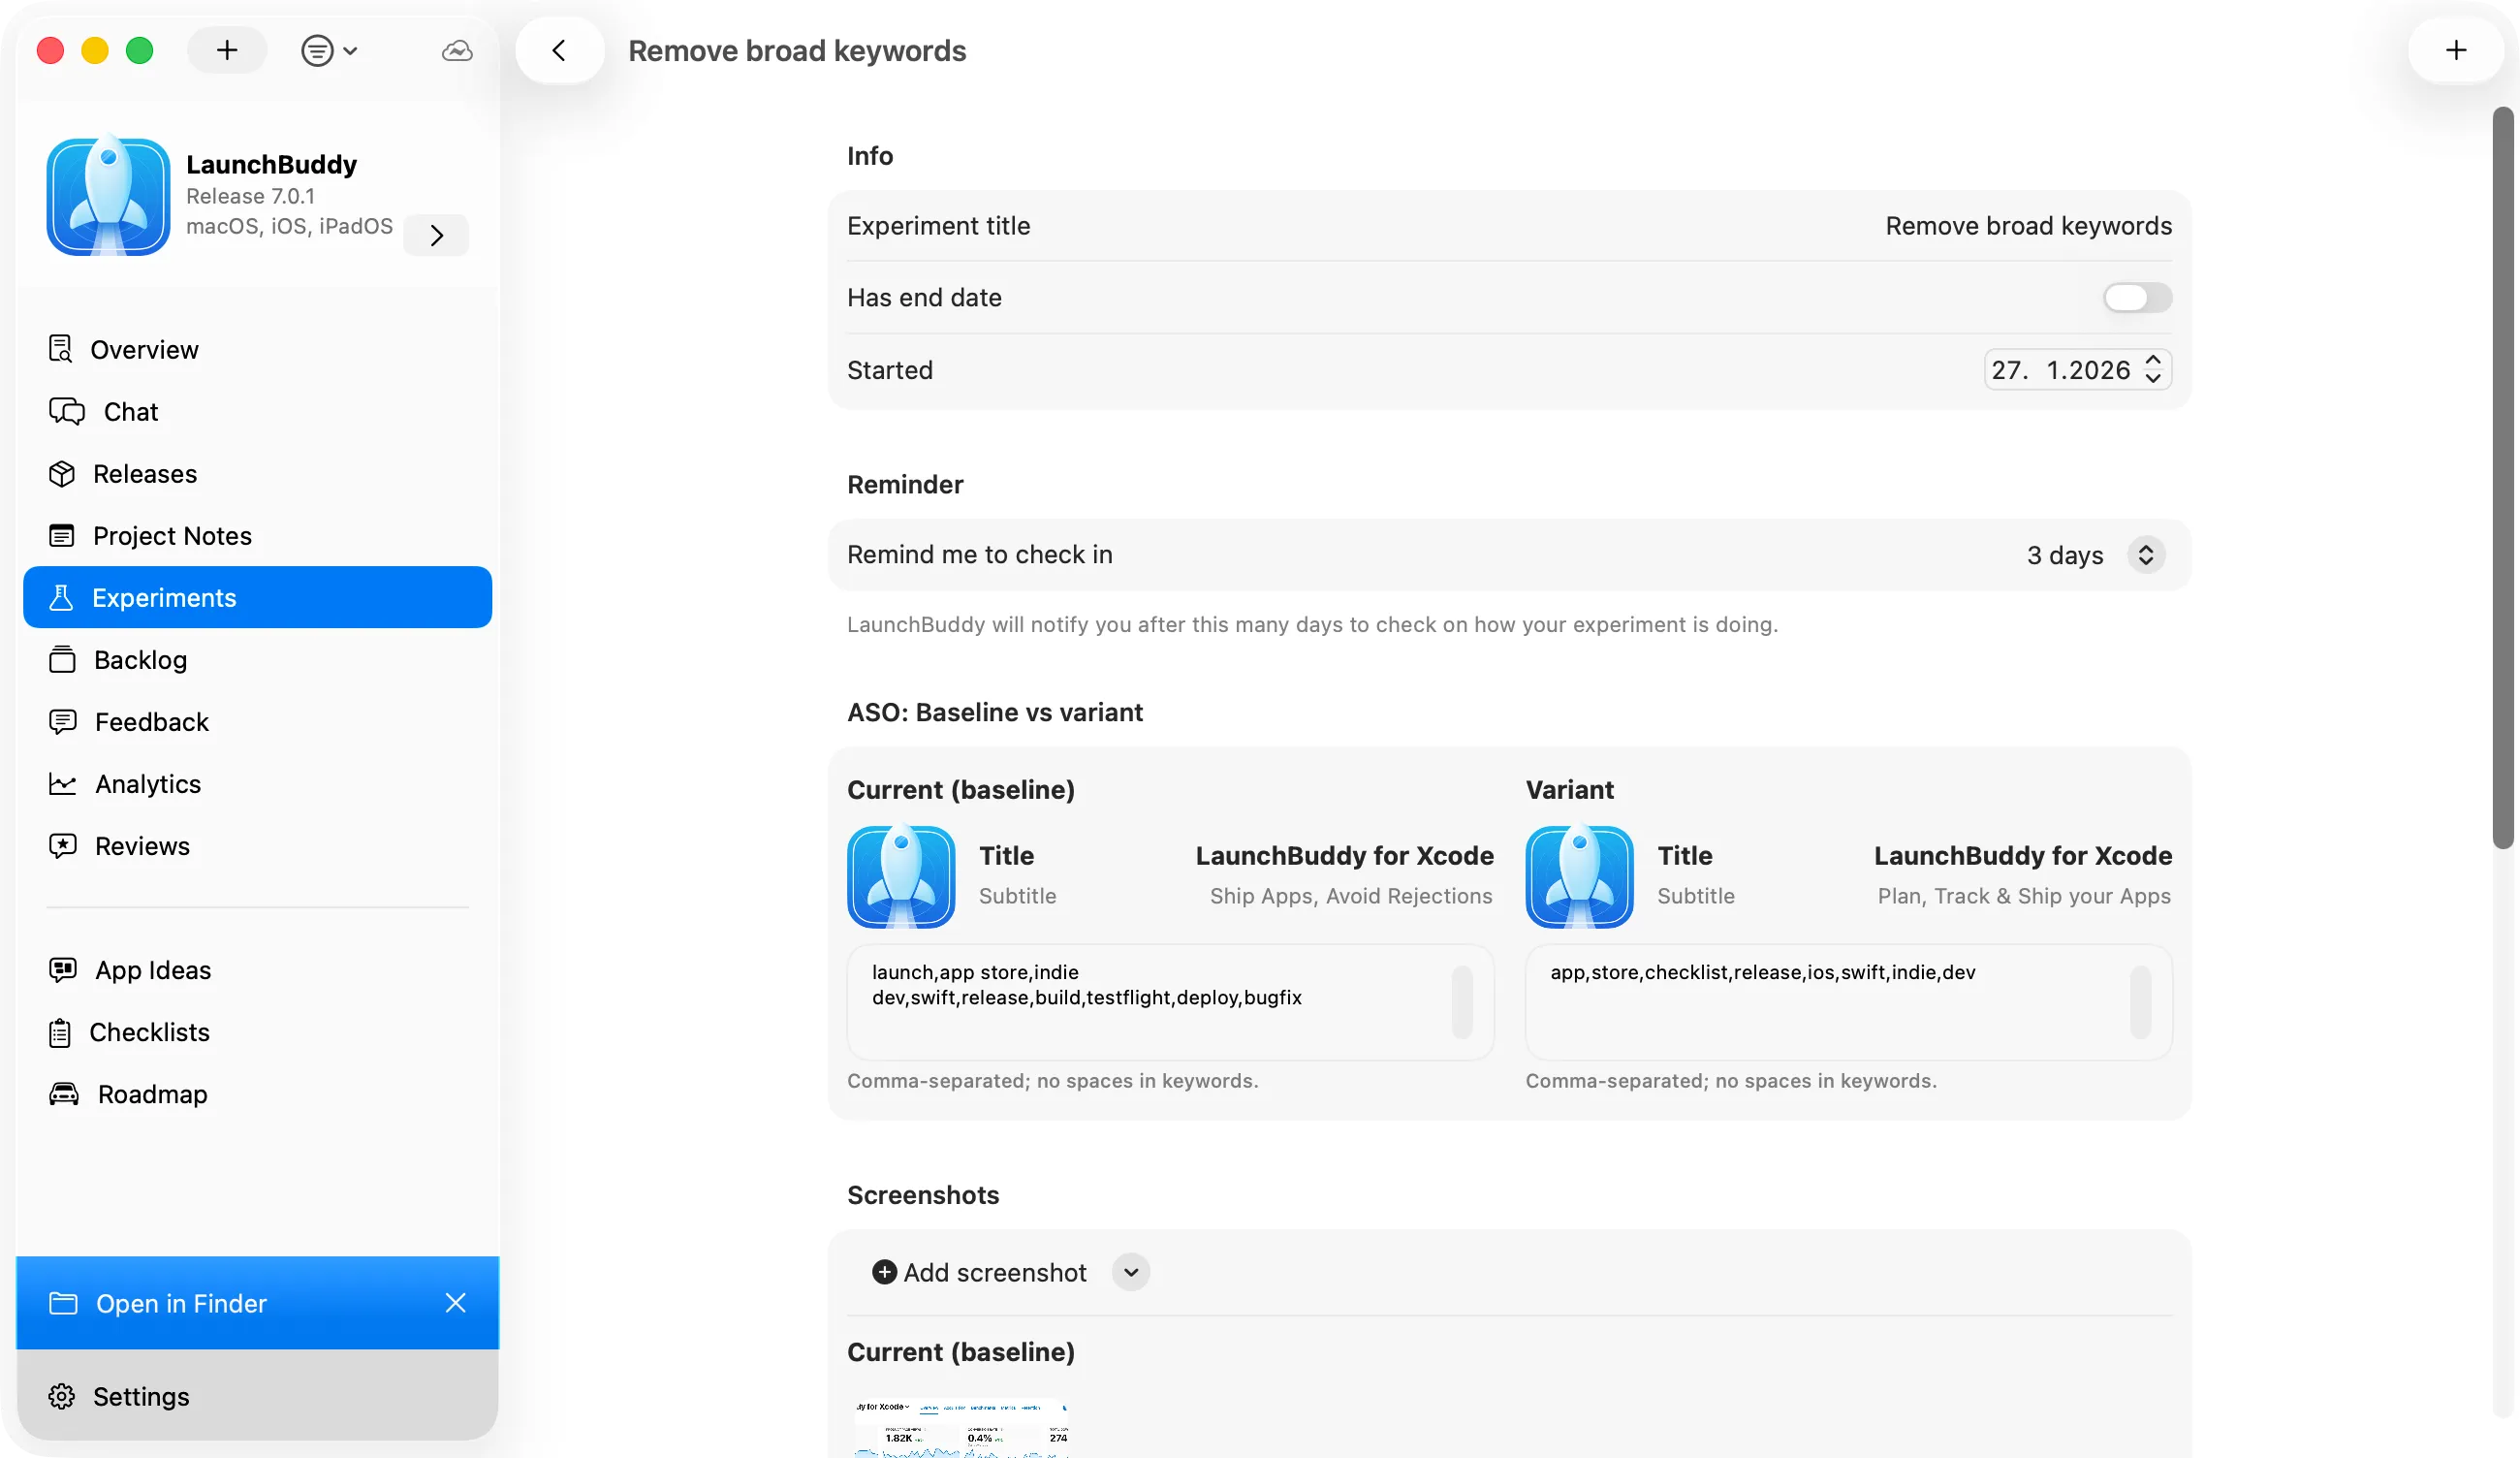The image size is (2520, 1458).
Task: Click the Experiments flask icon
Action: (x=61, y=597)
